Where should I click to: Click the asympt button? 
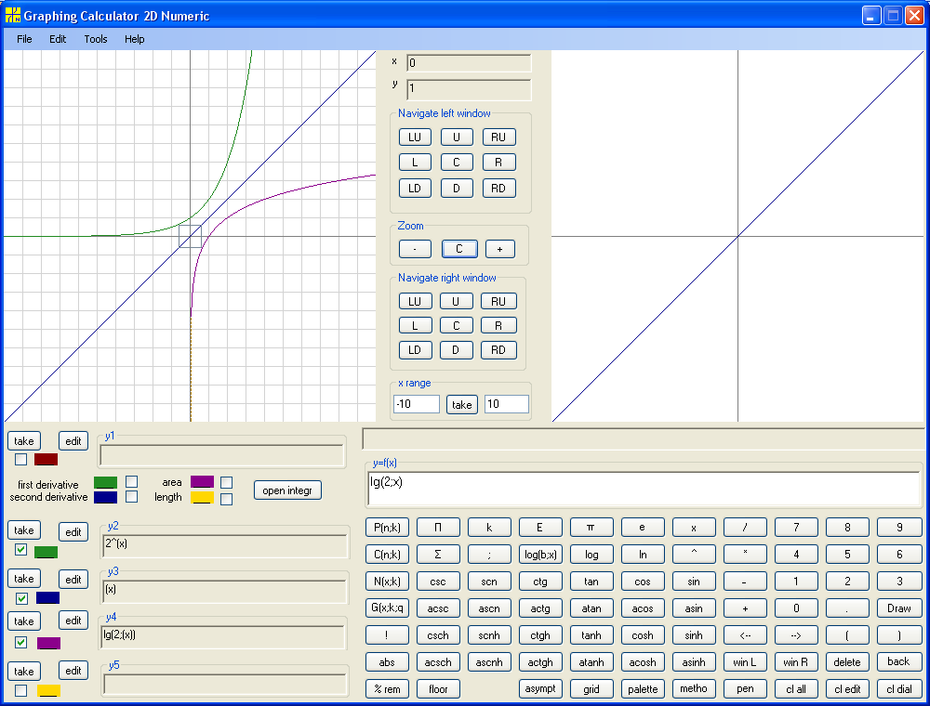point(540,689)
